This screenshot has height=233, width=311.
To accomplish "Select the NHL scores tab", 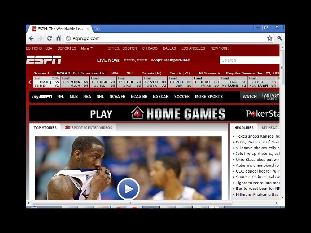I will point(130,73).
